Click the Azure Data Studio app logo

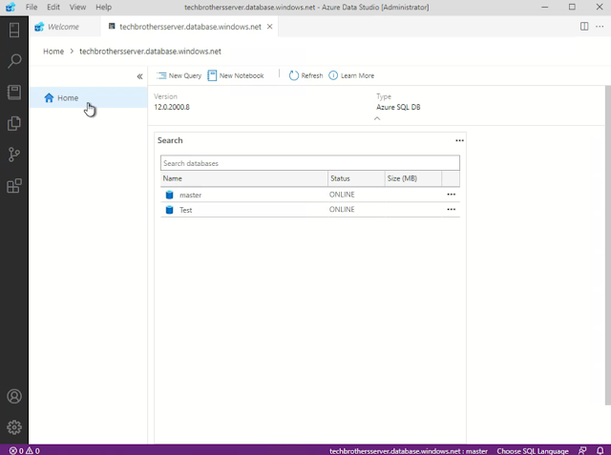11,7
